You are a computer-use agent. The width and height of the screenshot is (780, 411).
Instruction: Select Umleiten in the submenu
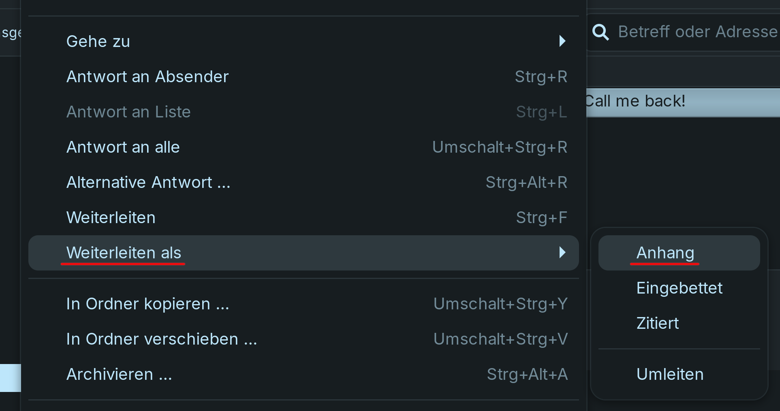pyautogui.click(x=670, y=374)
